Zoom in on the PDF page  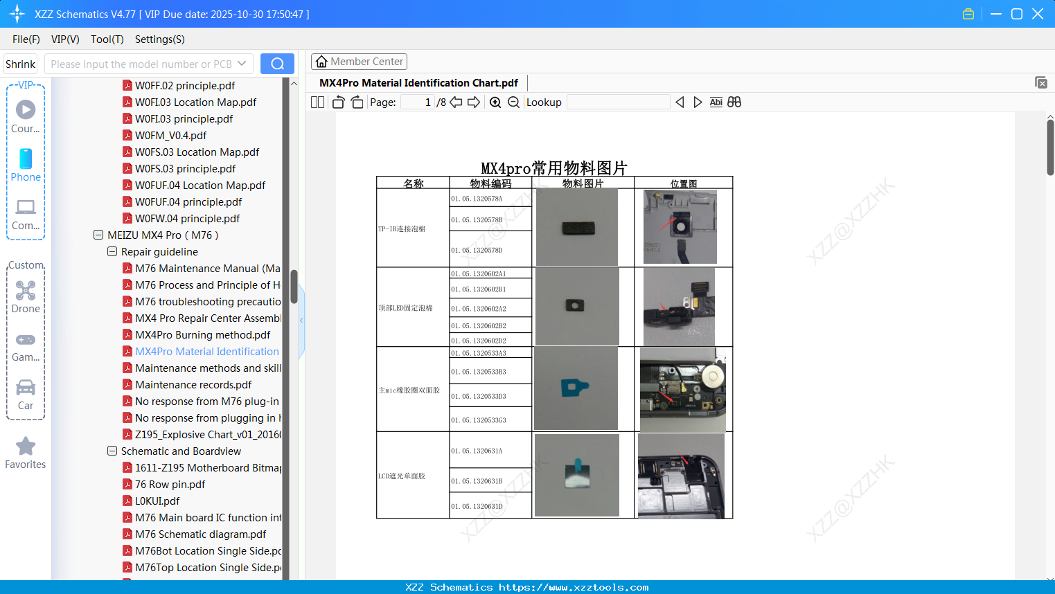tap(495, 102)
